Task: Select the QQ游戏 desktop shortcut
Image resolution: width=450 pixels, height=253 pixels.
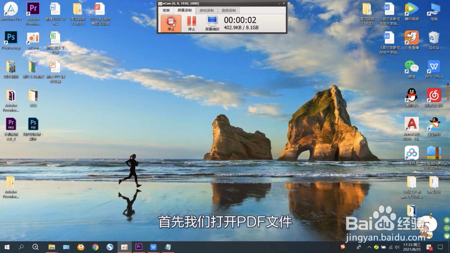Action: point(434,126)
